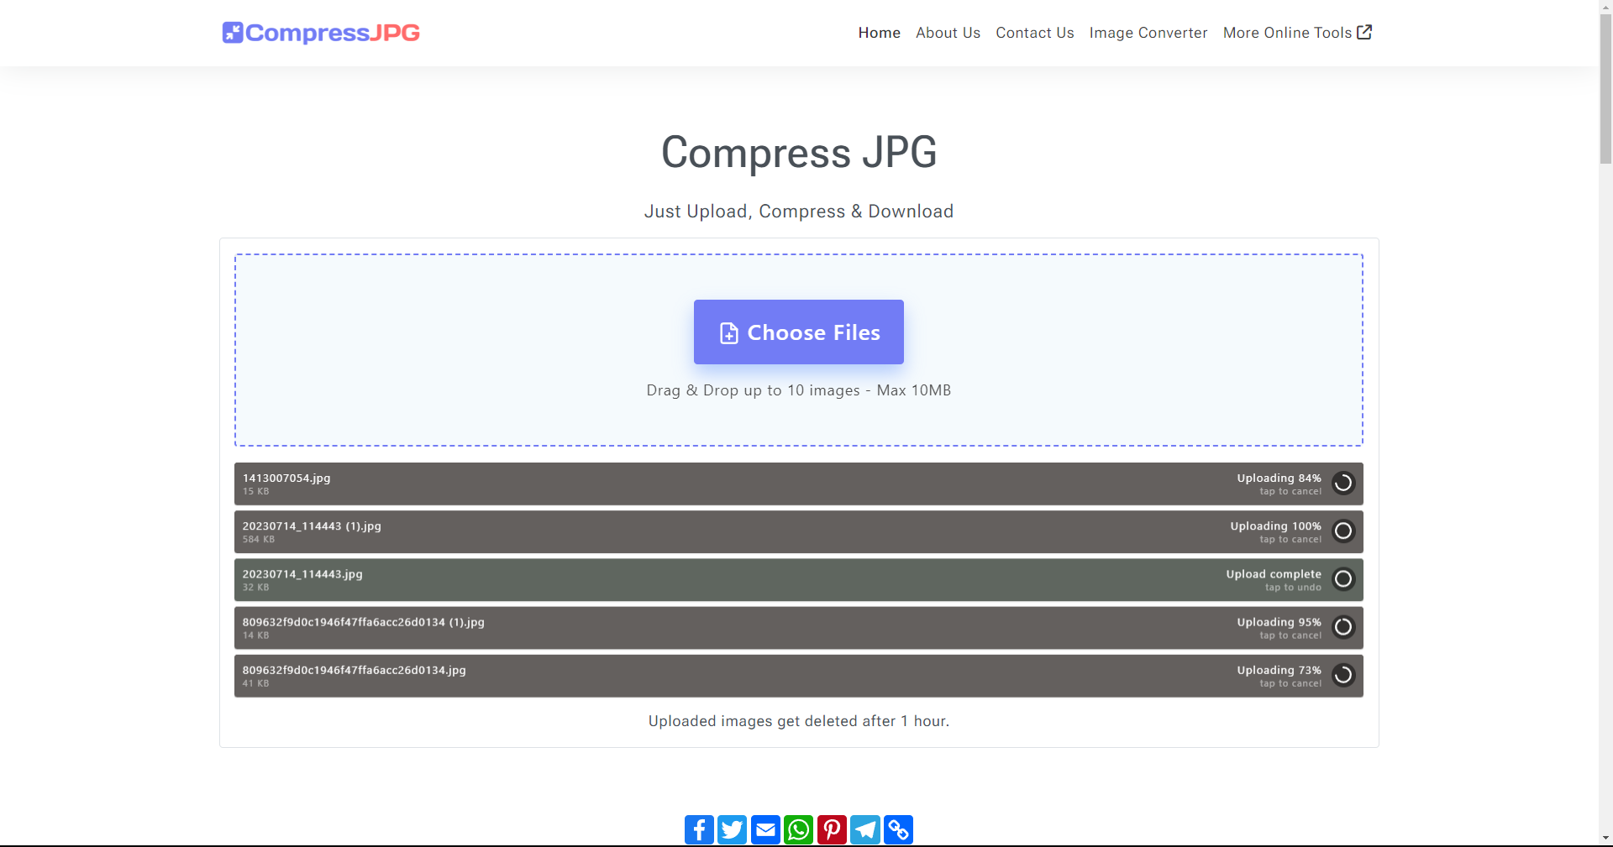
Task: Share on Twitter
Action: (732, 829)
